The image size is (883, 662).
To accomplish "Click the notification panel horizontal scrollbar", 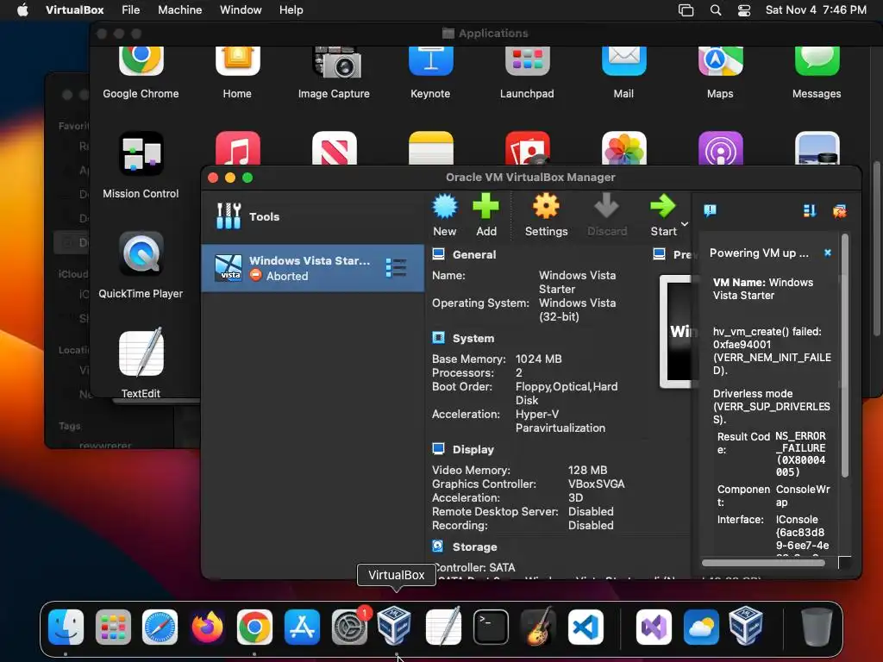I will (763, 562).
